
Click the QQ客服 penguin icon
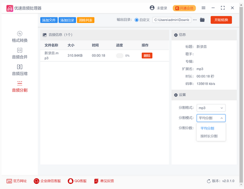click(70, 181)
